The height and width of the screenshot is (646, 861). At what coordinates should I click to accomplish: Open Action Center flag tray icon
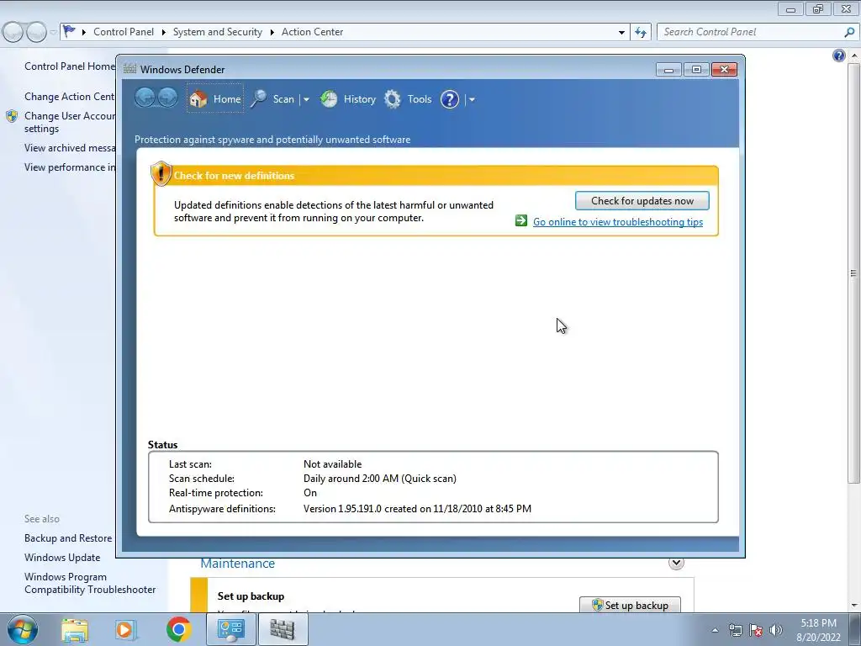click(x=756, y=630)
